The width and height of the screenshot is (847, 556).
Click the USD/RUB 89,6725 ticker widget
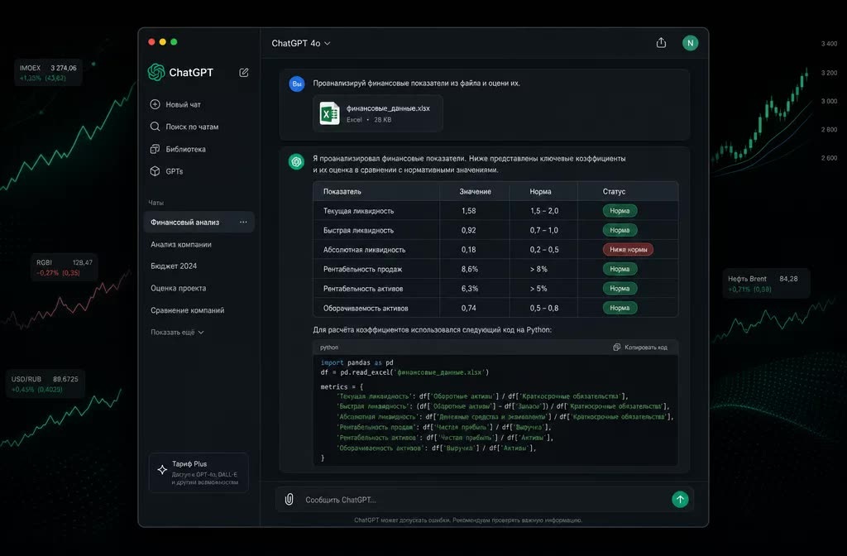[x=45, y=384]
